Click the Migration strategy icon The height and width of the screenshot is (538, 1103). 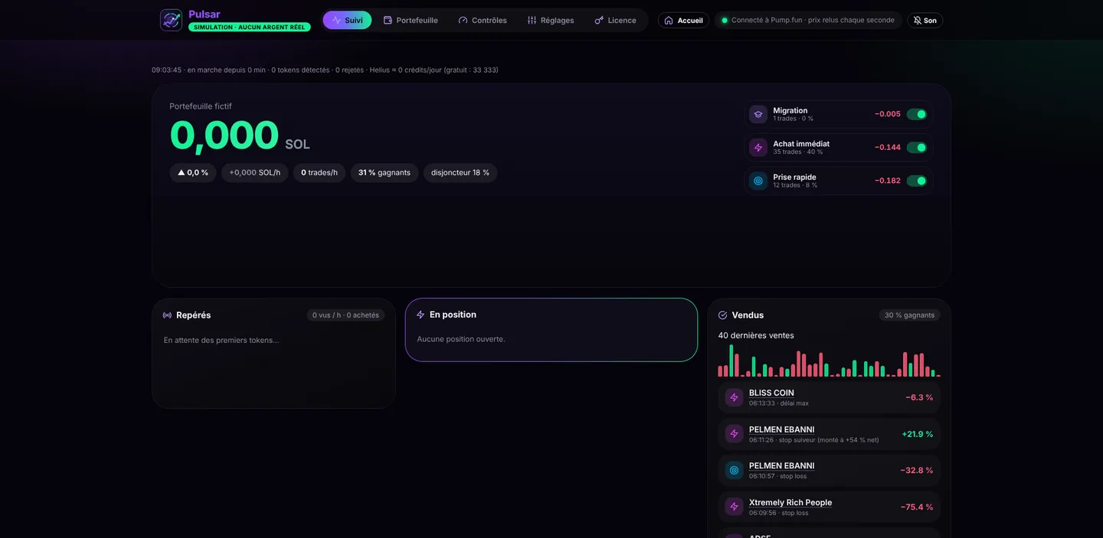point(758,114)
